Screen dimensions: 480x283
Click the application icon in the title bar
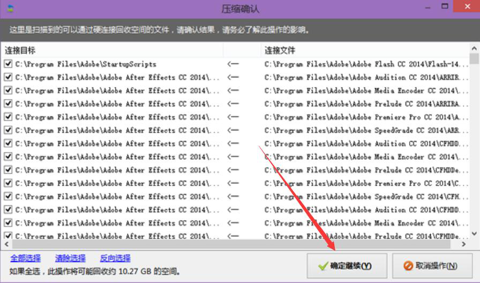(x=10, y=8)
